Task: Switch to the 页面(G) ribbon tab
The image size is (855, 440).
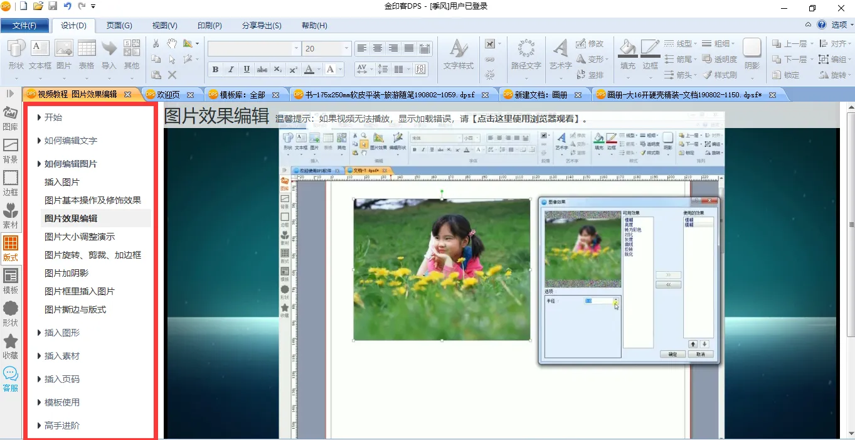Action: tap(119, 26)
